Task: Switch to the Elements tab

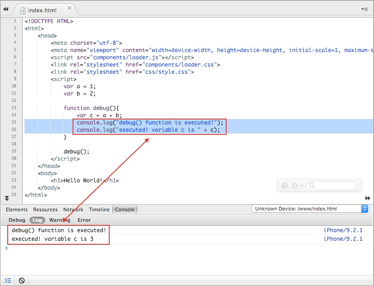Action: 17,210
